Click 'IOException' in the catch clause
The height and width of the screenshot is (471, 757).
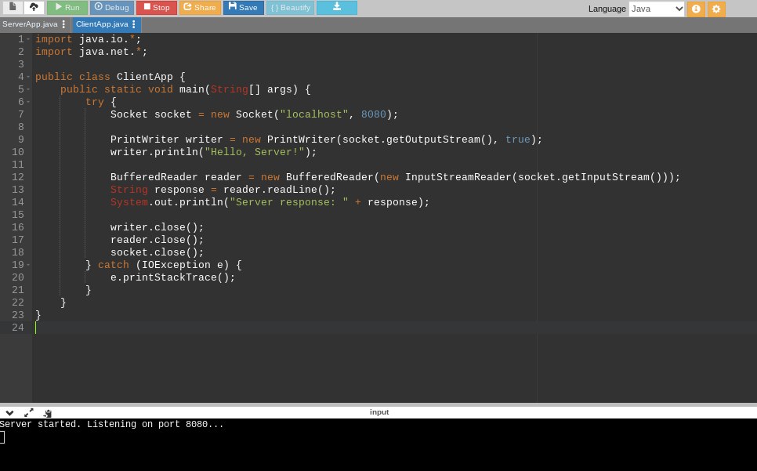click(176, 265)
